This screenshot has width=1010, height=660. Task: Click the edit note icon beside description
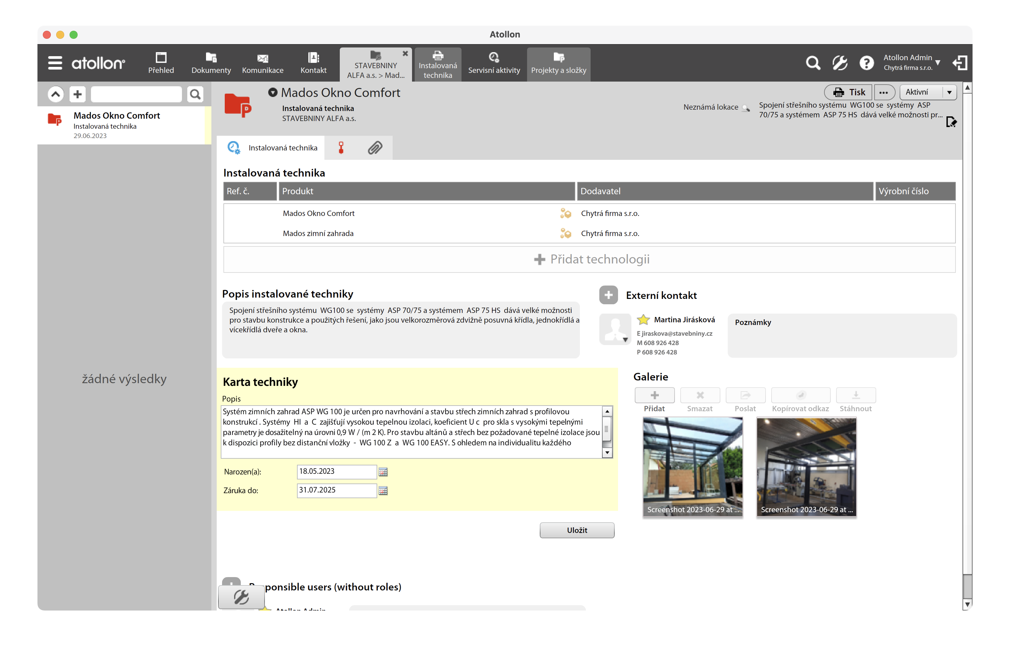[x=951, y=122]
